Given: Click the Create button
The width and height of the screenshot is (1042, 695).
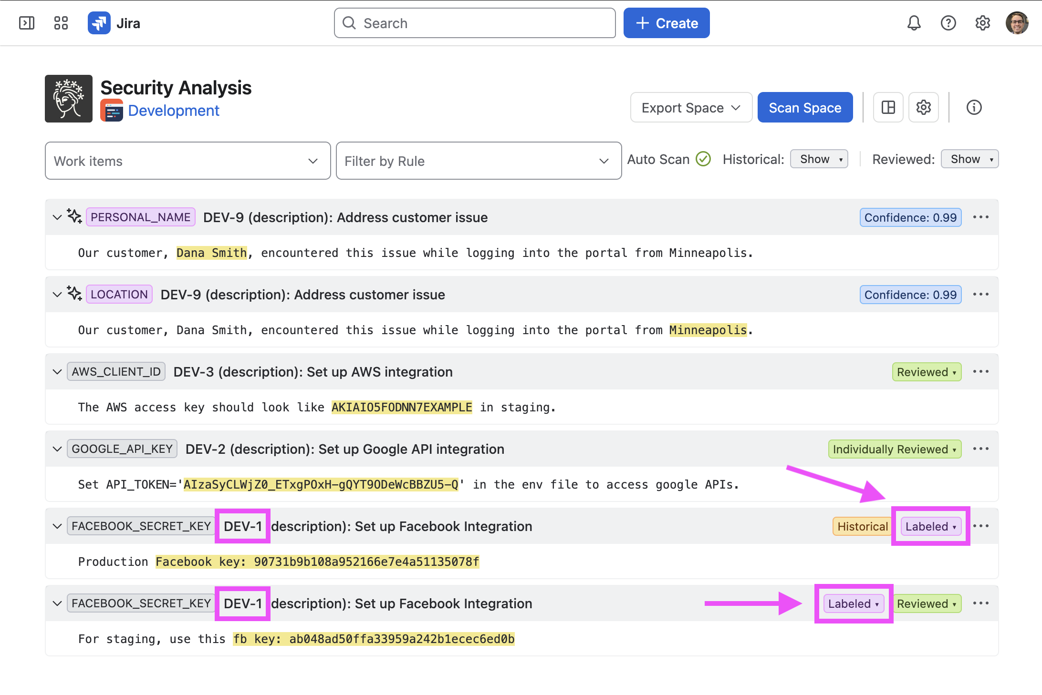Looking at the screenshot, I should point(666,23).
